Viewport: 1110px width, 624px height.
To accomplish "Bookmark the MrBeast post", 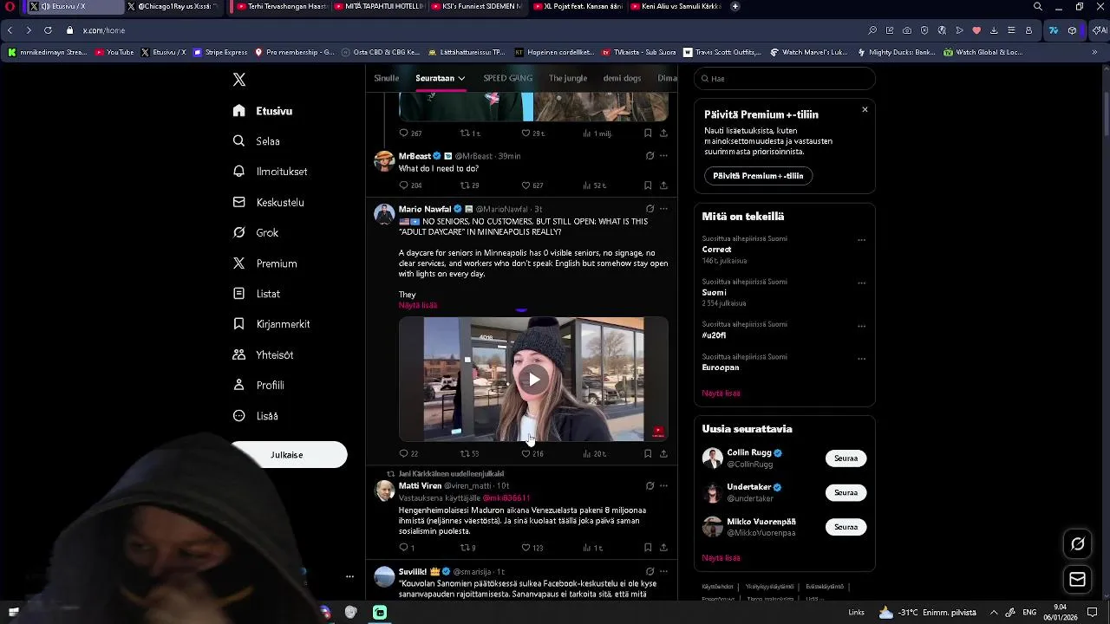I will pyautogui.click(x=648, y=185).
